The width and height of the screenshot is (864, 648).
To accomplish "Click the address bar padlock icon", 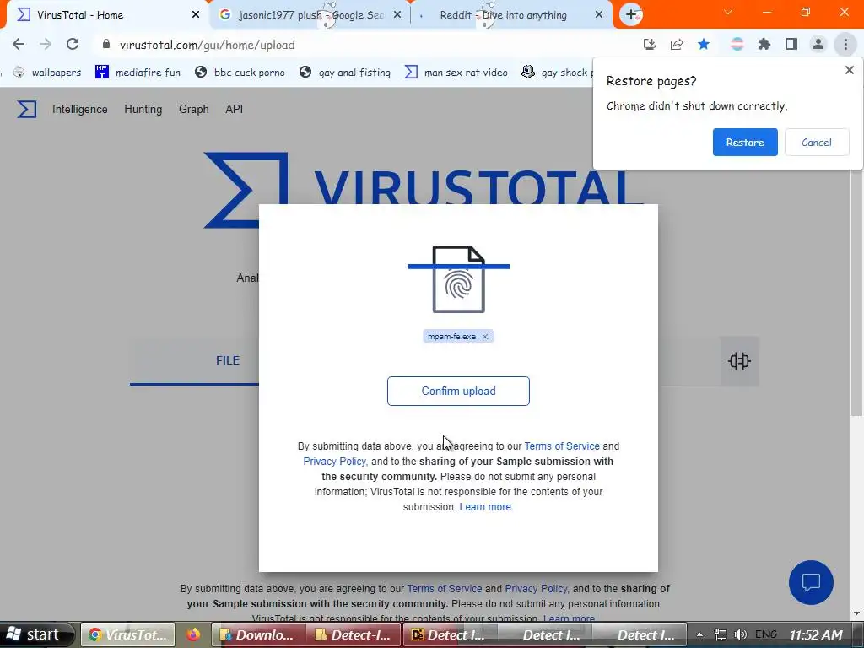I will 106,44.
